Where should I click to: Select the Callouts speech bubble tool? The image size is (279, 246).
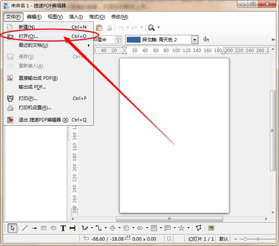(x=167, y=228)
